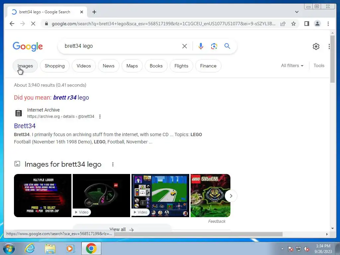Switch to Maps results tab

[132, 66]
